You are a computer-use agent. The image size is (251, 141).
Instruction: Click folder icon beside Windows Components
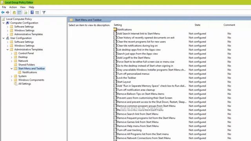pyautogui.click(x=16, y=80)
